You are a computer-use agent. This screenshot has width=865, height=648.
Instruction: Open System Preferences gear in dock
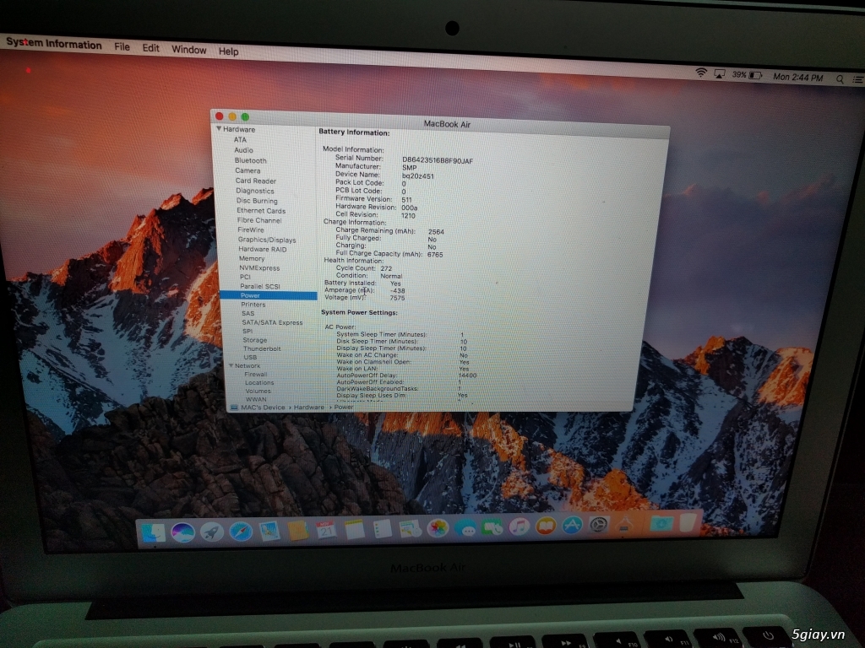599,525
